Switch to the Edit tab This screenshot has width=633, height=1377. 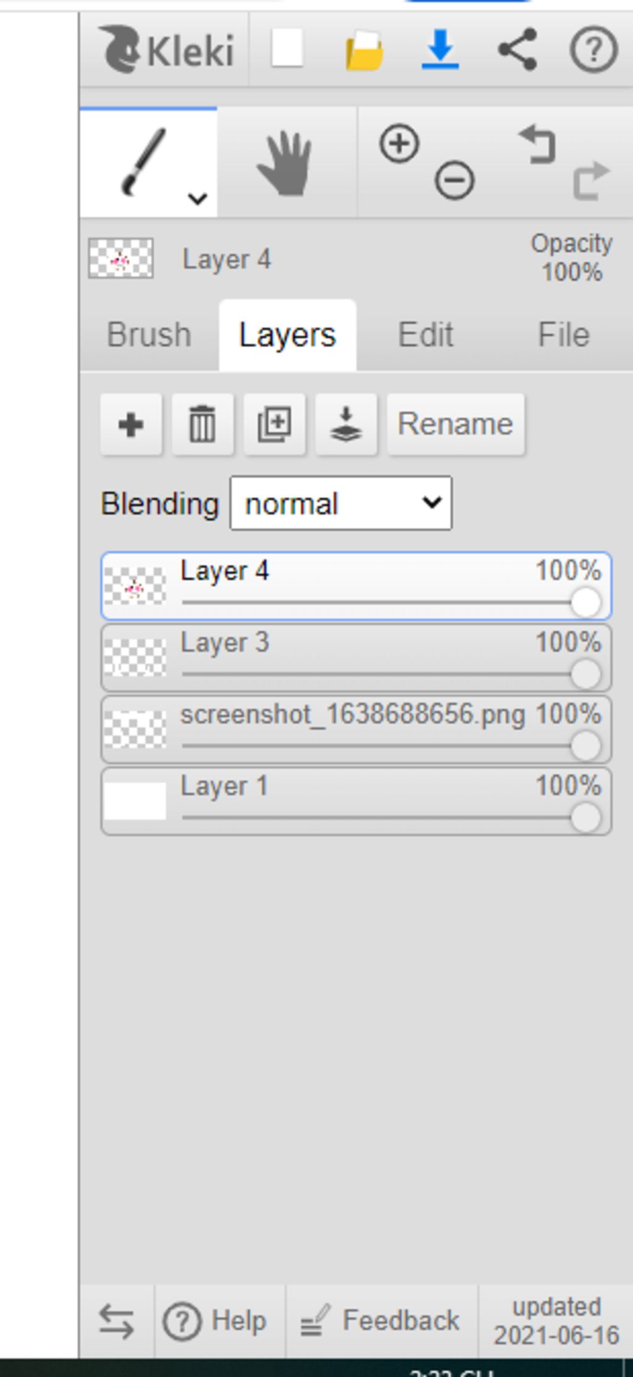pos(425,335)
